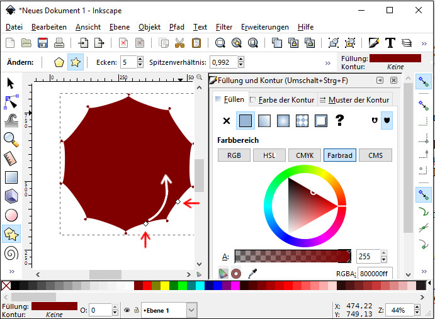Open the Pfad menu
The image size is (435, 319).
pyautogui.click(x=176, y=27)
